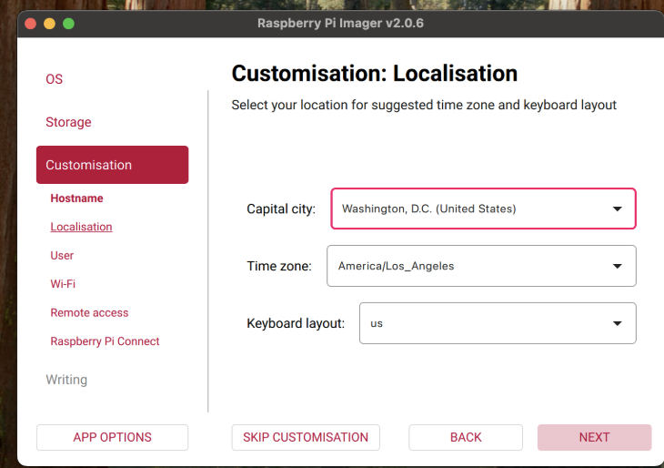The height and width of the screenshot is (468, 664).
Task: Open the Keyboard layout dropdown
Action: [x=498, y=323]
